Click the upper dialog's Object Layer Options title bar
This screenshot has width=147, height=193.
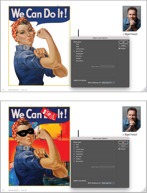coord(100,38)
